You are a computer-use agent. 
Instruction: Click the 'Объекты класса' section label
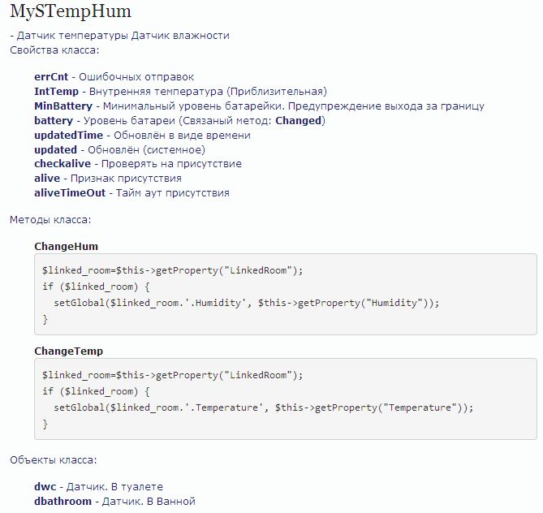coord(54,460)
